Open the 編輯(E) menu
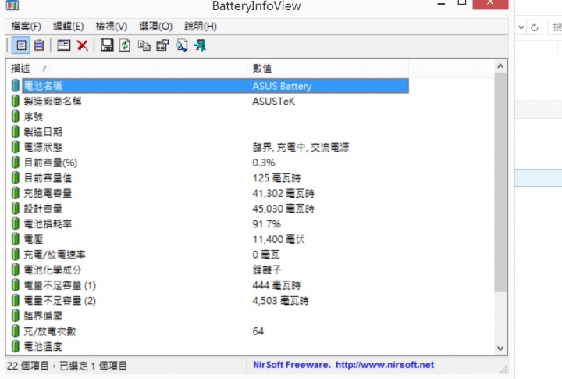562x379 pixels. pyautogui.click(x=68, y=27)
